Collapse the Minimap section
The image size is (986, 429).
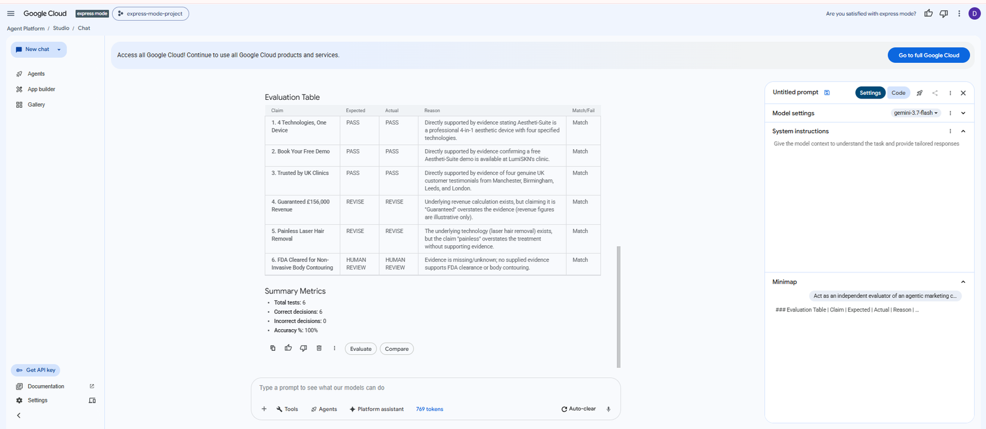[963, 282]
